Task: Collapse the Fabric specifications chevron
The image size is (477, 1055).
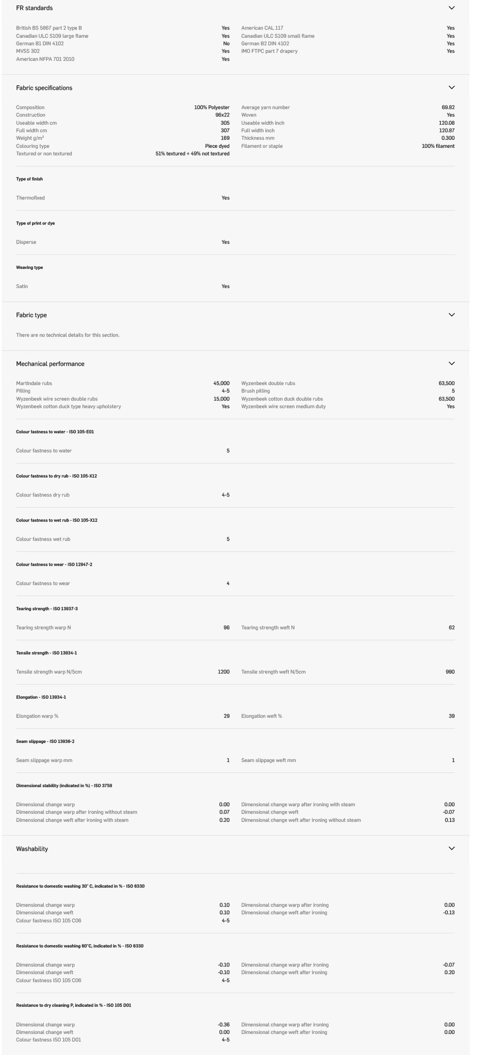Action: pyautogui.click(x=451, y=87)
